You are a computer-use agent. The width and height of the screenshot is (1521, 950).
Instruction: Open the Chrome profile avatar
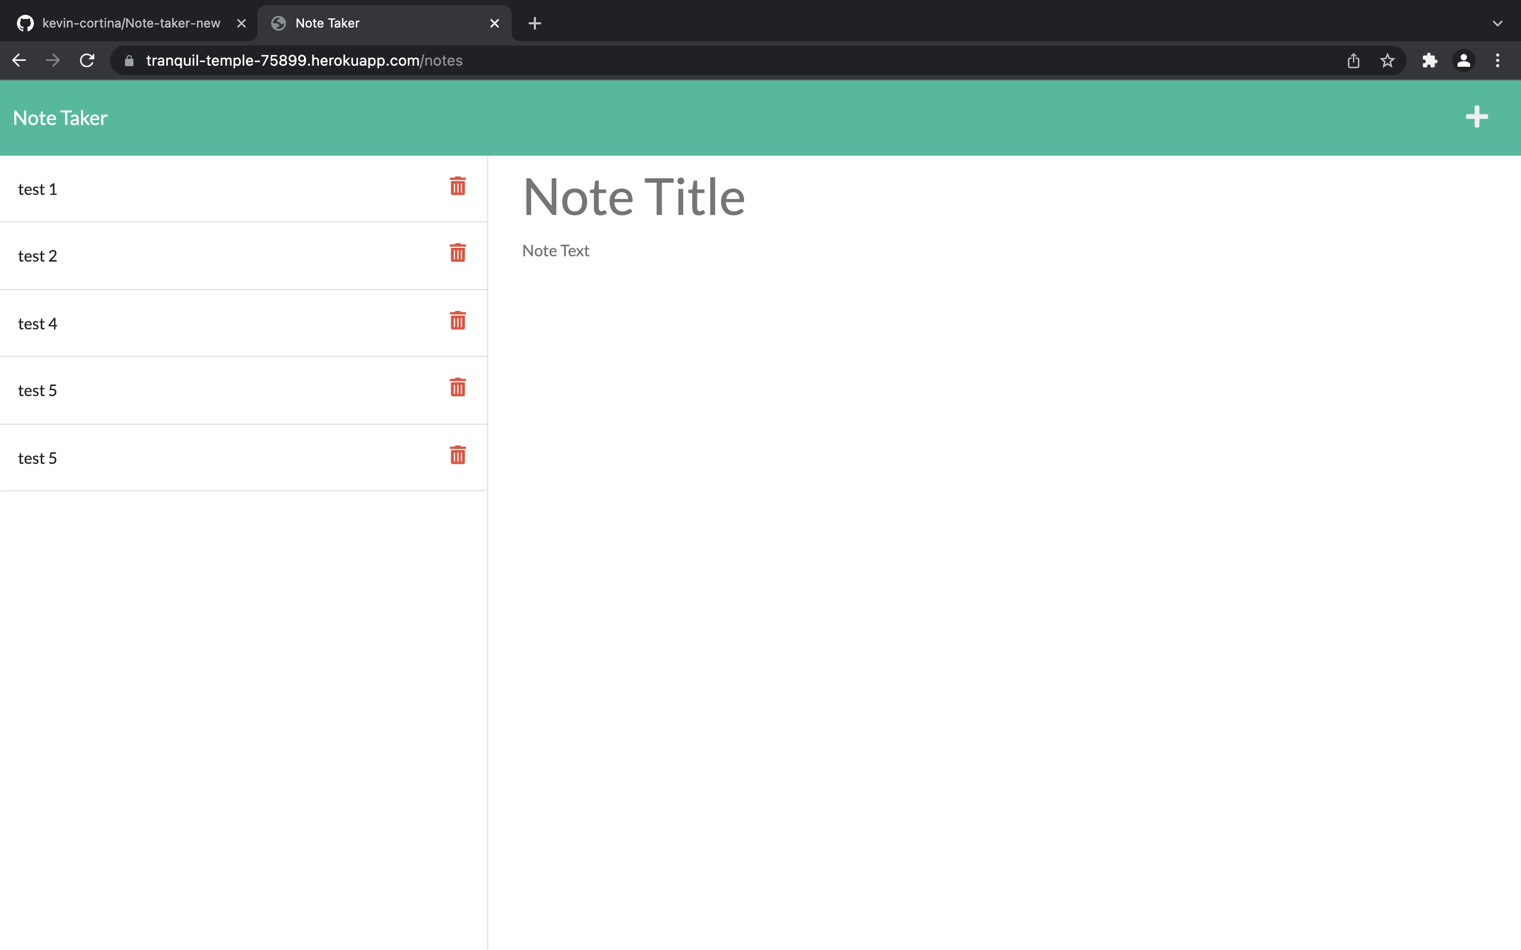click(x=1464, y=60)
